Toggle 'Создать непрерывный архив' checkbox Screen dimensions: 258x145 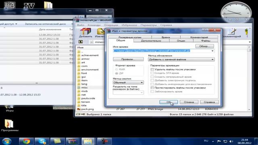pyautogui.click(x=152, y=77)
